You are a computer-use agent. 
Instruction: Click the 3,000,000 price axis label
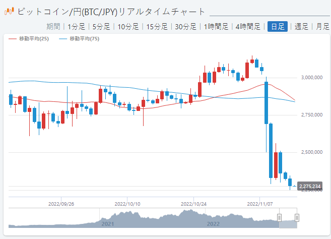click(312, 78)
